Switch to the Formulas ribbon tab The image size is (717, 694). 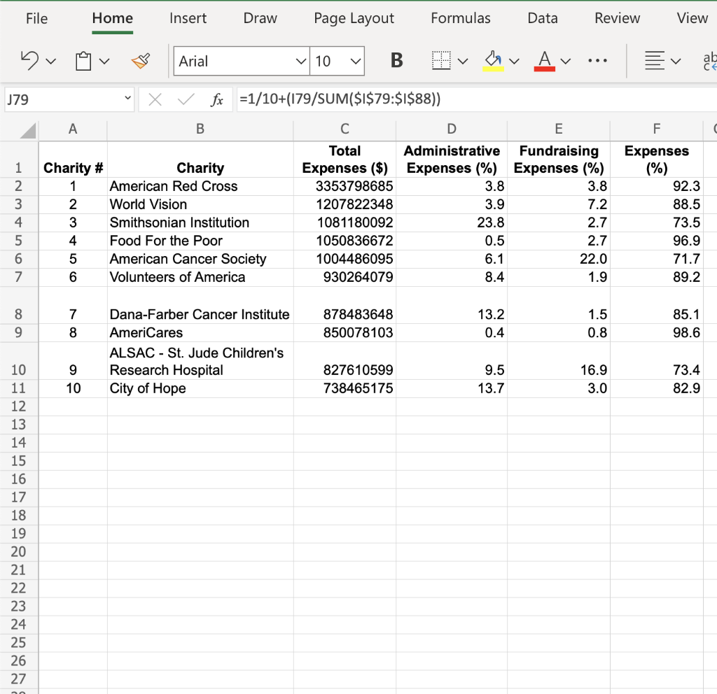tap(460, 18)
